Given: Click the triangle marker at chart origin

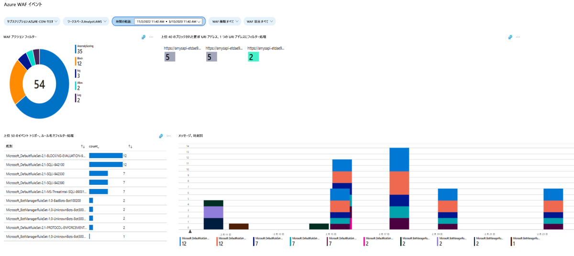Looking at the screenshot, I should pyautogui.click(x=190, y=232).
